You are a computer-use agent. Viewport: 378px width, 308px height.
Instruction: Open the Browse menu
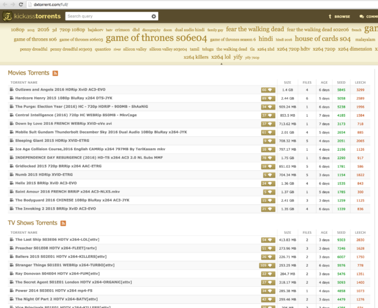pyautogui.click(x=339, y=16)
